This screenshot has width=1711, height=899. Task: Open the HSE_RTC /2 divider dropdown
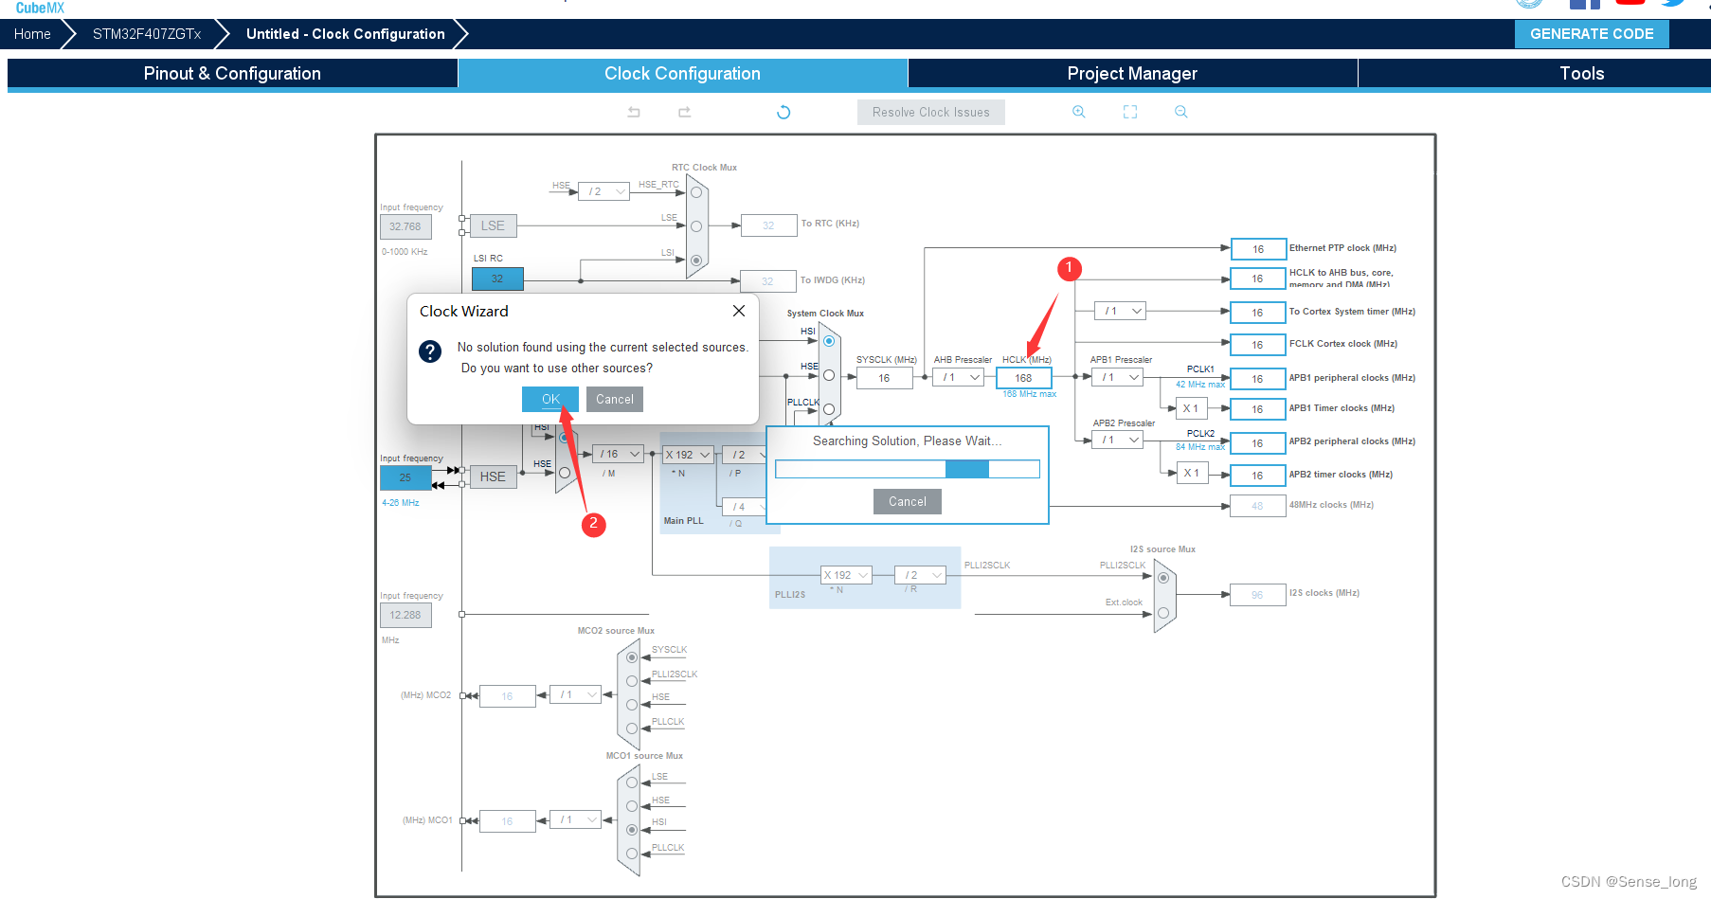tap(603, 191)
